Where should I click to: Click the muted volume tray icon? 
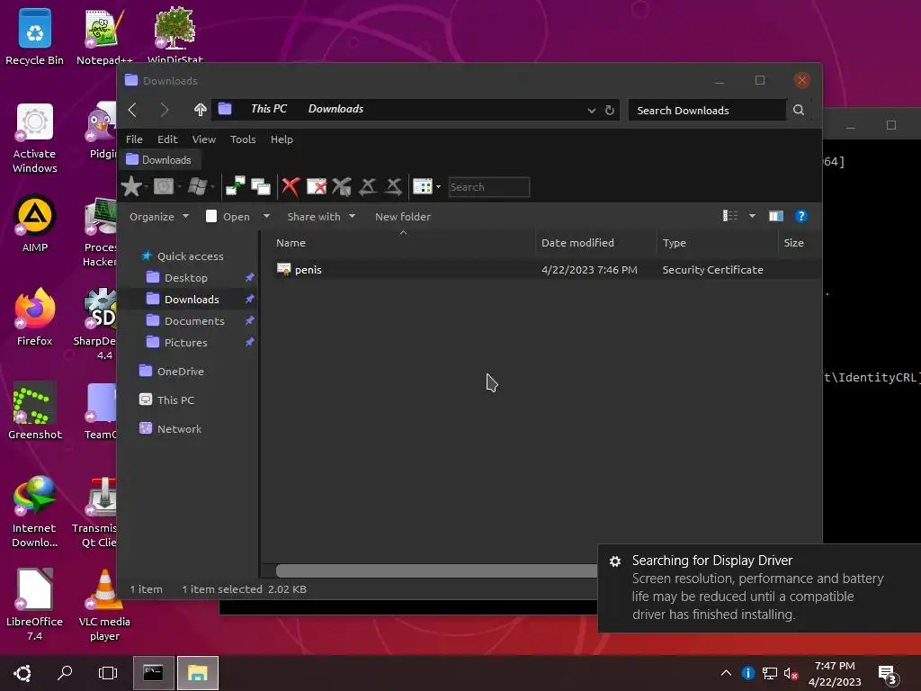tap(791, 673)
